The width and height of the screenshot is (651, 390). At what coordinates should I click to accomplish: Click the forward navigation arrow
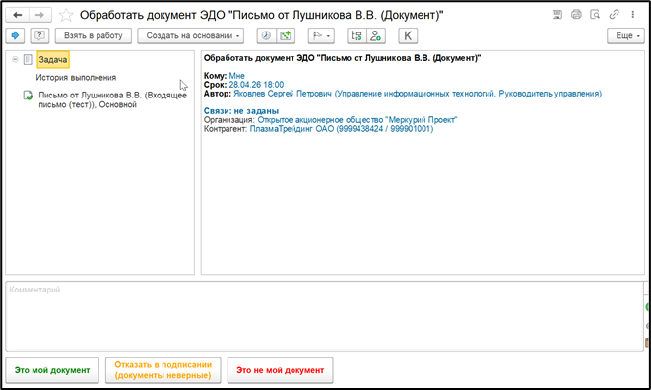(39, 16)
